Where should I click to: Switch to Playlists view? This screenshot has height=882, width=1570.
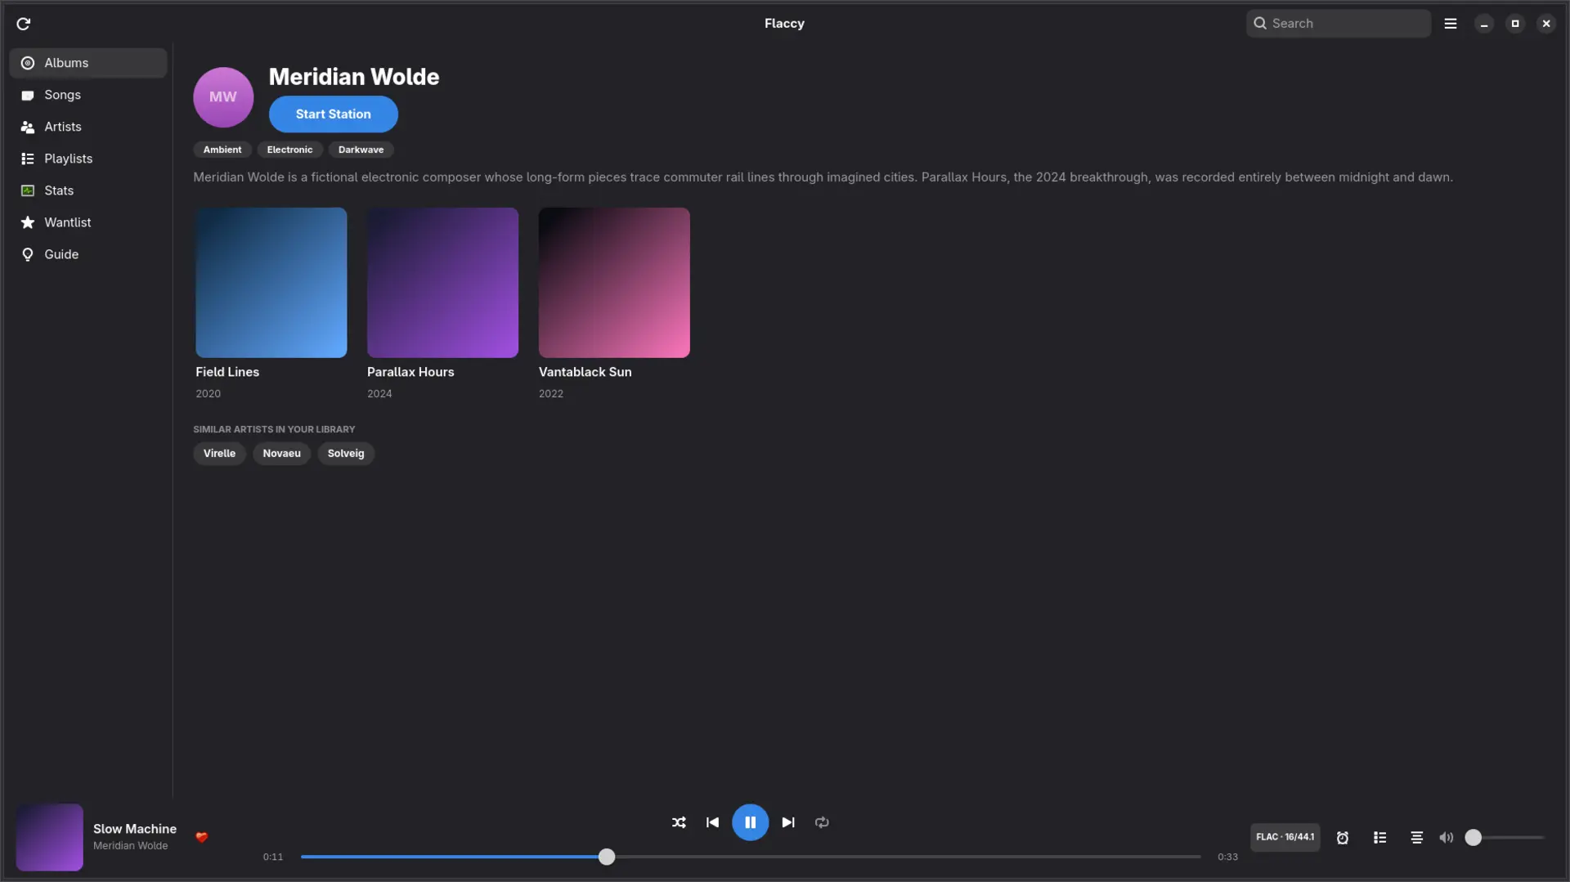click(88, 159)
